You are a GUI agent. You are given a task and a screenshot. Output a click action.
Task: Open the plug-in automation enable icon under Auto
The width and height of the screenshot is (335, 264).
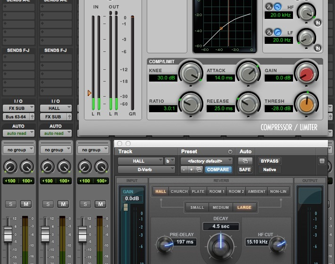[245, 161]
